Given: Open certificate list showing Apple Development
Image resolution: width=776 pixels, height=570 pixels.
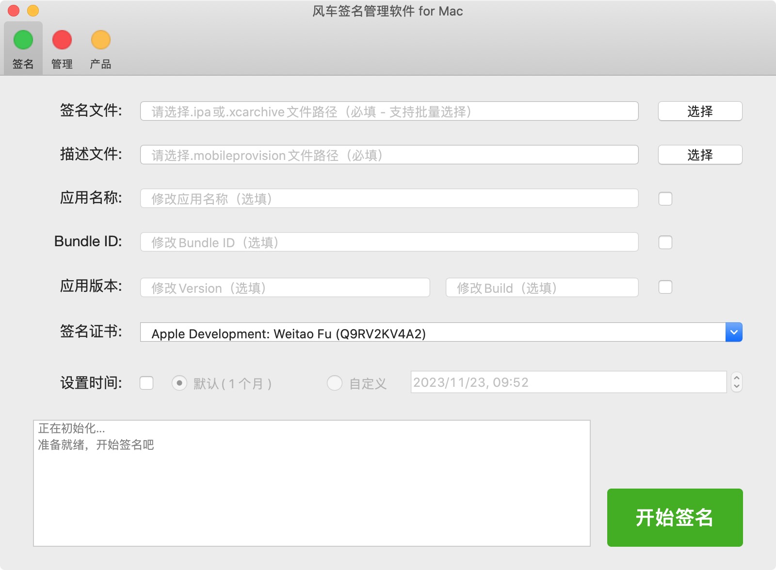Looking at the screenshot, I should (x=432, y=332).
